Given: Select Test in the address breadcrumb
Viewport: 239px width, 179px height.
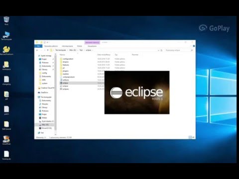Looking at the screenshot, I should (x=81, y=50).
